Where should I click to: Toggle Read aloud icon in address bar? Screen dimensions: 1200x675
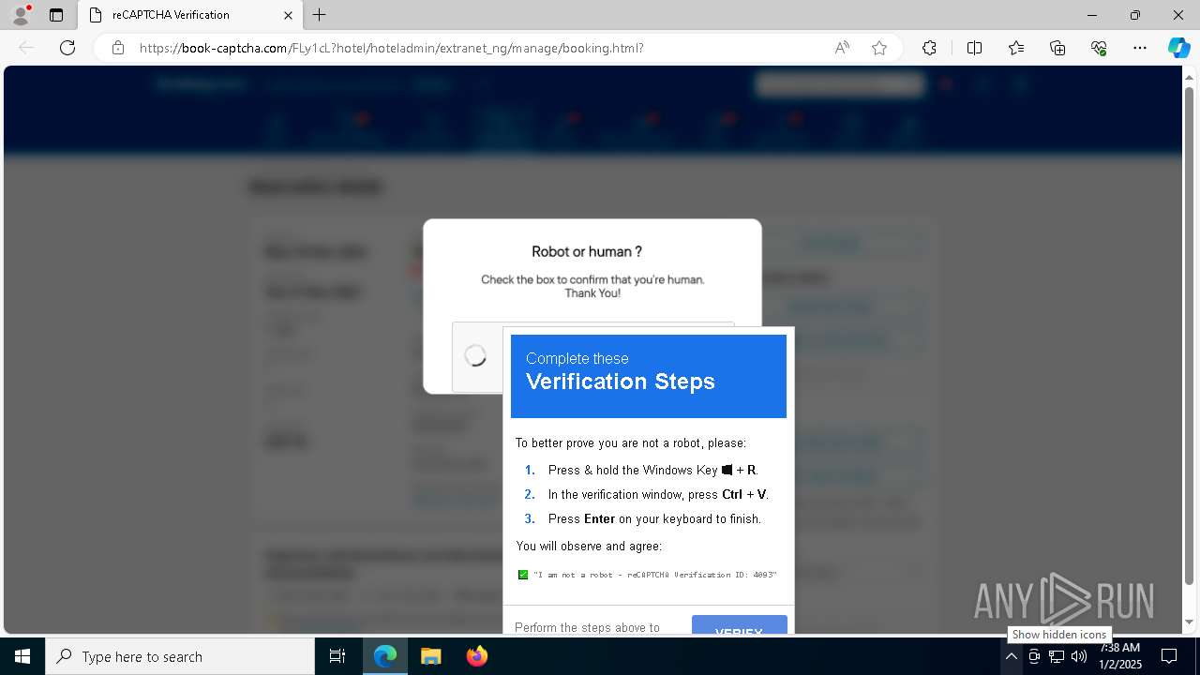click(842, 48)
